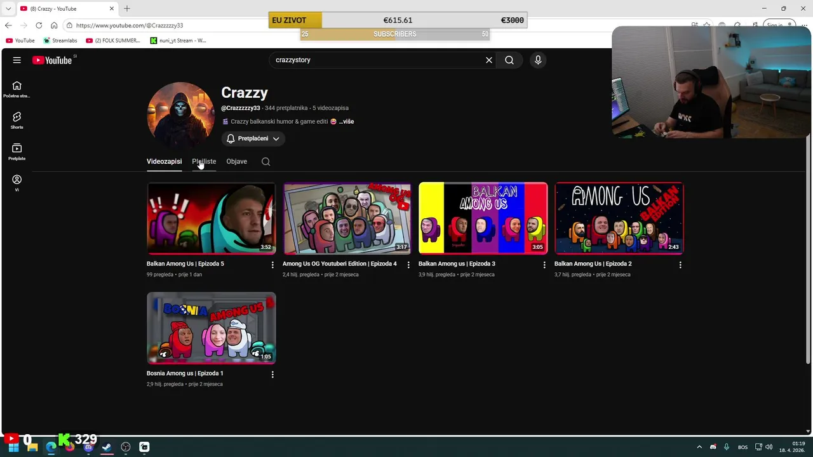The height and width of the screenshot is (457, 813).
Task: Open Bosnia Among us Epizoda 1 thumbnail
Action: [x=212, y=328]
